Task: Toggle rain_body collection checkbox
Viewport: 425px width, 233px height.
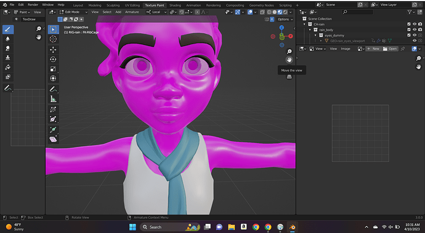Action: tap(409, 30)
